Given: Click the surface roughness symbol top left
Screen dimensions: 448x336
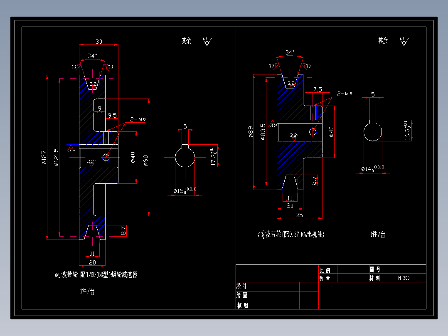Looking at the screenshot, I should (x=207, y=42).
